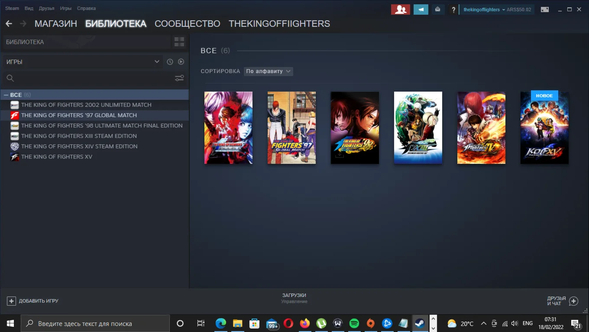Click KOF '97 Global Match cover
Screen dimensions: 589x332
click(x=291, y=128)
